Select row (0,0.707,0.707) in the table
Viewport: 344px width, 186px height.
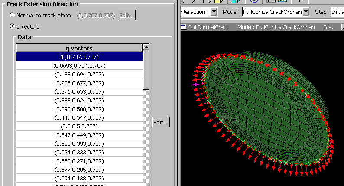click(x=79, y=57)
